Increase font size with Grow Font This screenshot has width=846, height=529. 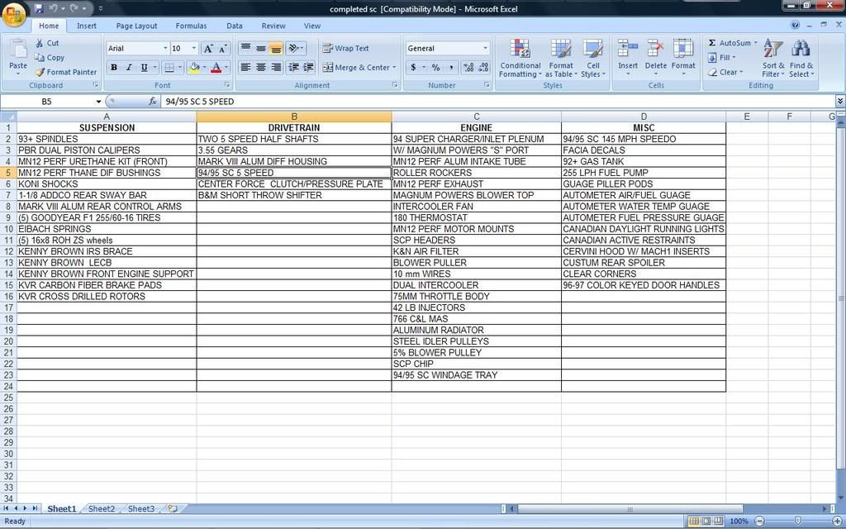pyautogui.click(x=208, y=49)
